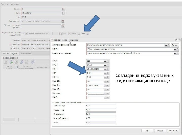This screenshot has height=136, width=182.
Task: Click the № позиции плана-графика input field
Action: tap(41, 26)
